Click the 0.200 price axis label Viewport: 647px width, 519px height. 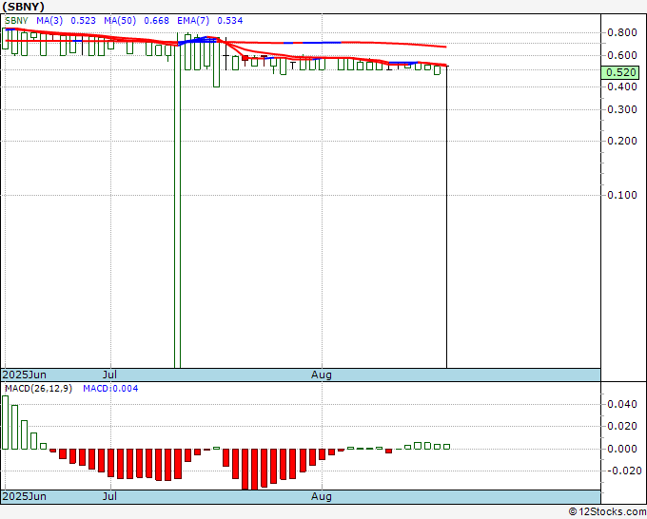pyautogui.click(x=622, y=141)
